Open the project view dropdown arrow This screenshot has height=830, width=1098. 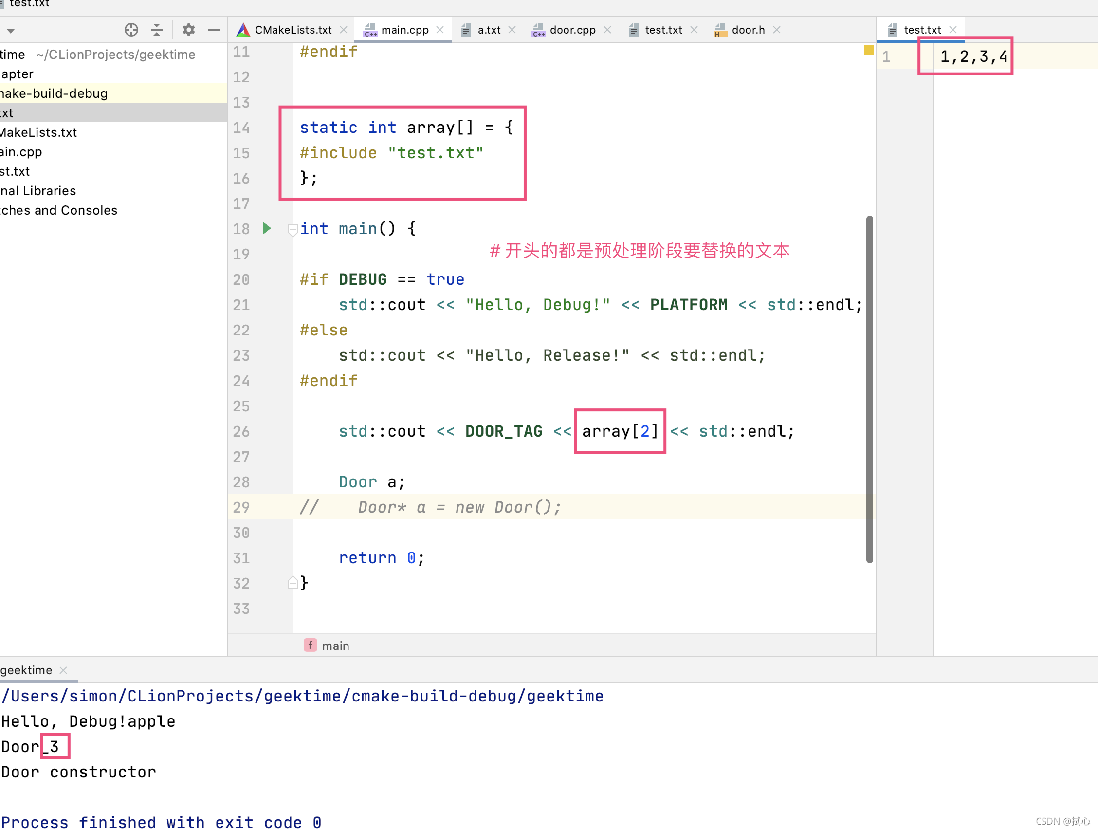tap(10, 31)
